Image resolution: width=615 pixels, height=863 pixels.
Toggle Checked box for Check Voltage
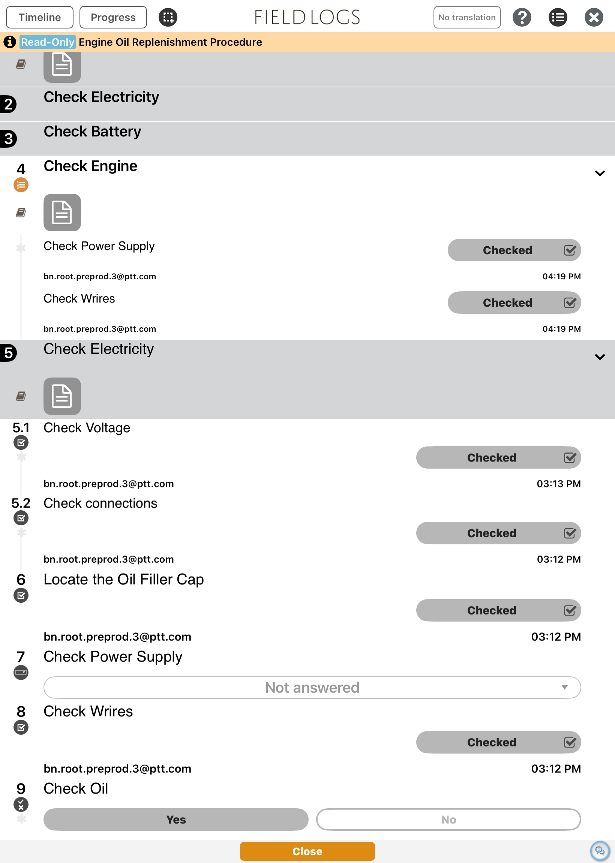click(x=498, y=457)
